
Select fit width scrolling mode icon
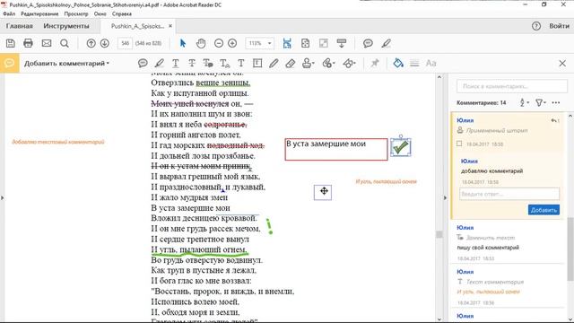point(287,43)
